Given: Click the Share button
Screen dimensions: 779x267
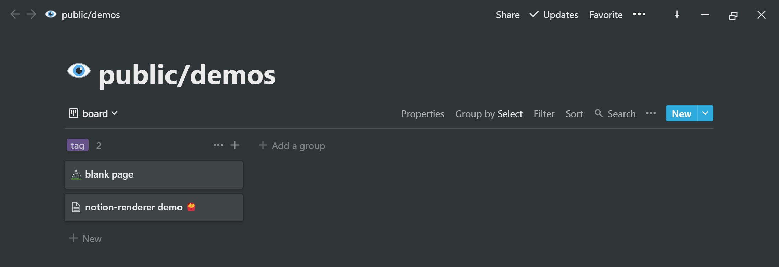Looking at the screenshot, I should 508,15.
